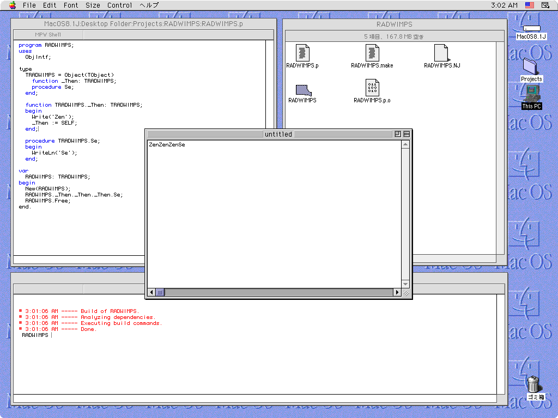Click the ZenZenZenSe output text
This screenshot has width=558, height=418.
(x=167, y=145)
